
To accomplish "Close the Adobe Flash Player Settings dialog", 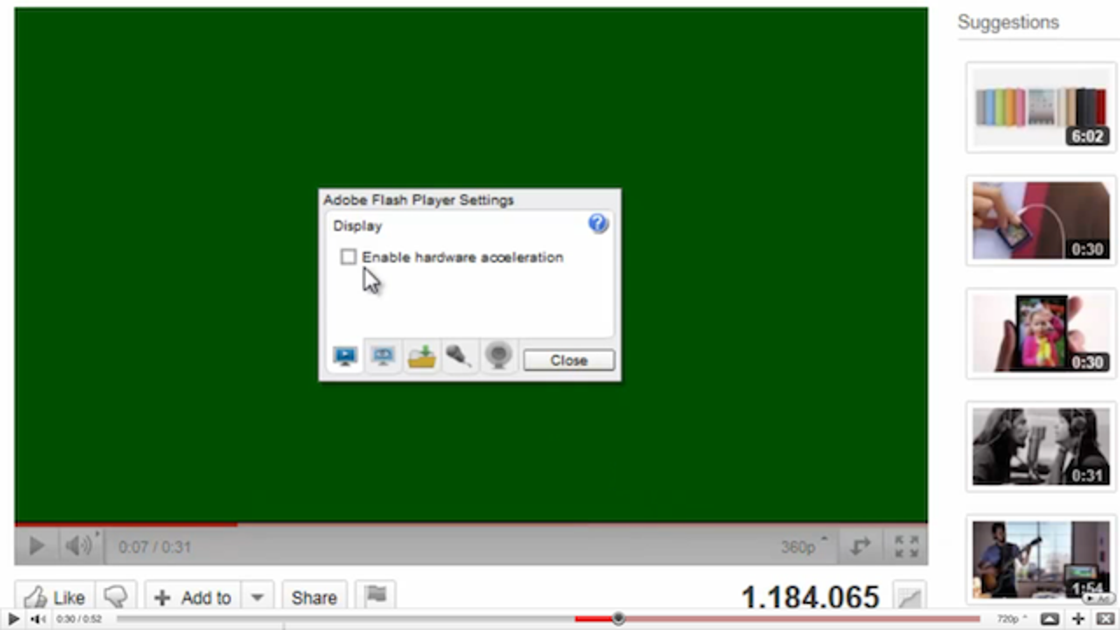I will tap(568, 360).
